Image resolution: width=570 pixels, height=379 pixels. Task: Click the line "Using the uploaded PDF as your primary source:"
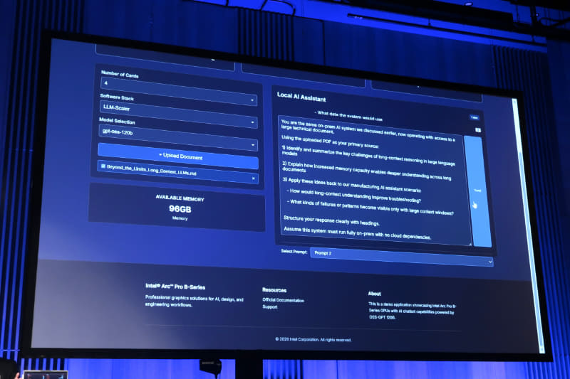tap(330, 142)
